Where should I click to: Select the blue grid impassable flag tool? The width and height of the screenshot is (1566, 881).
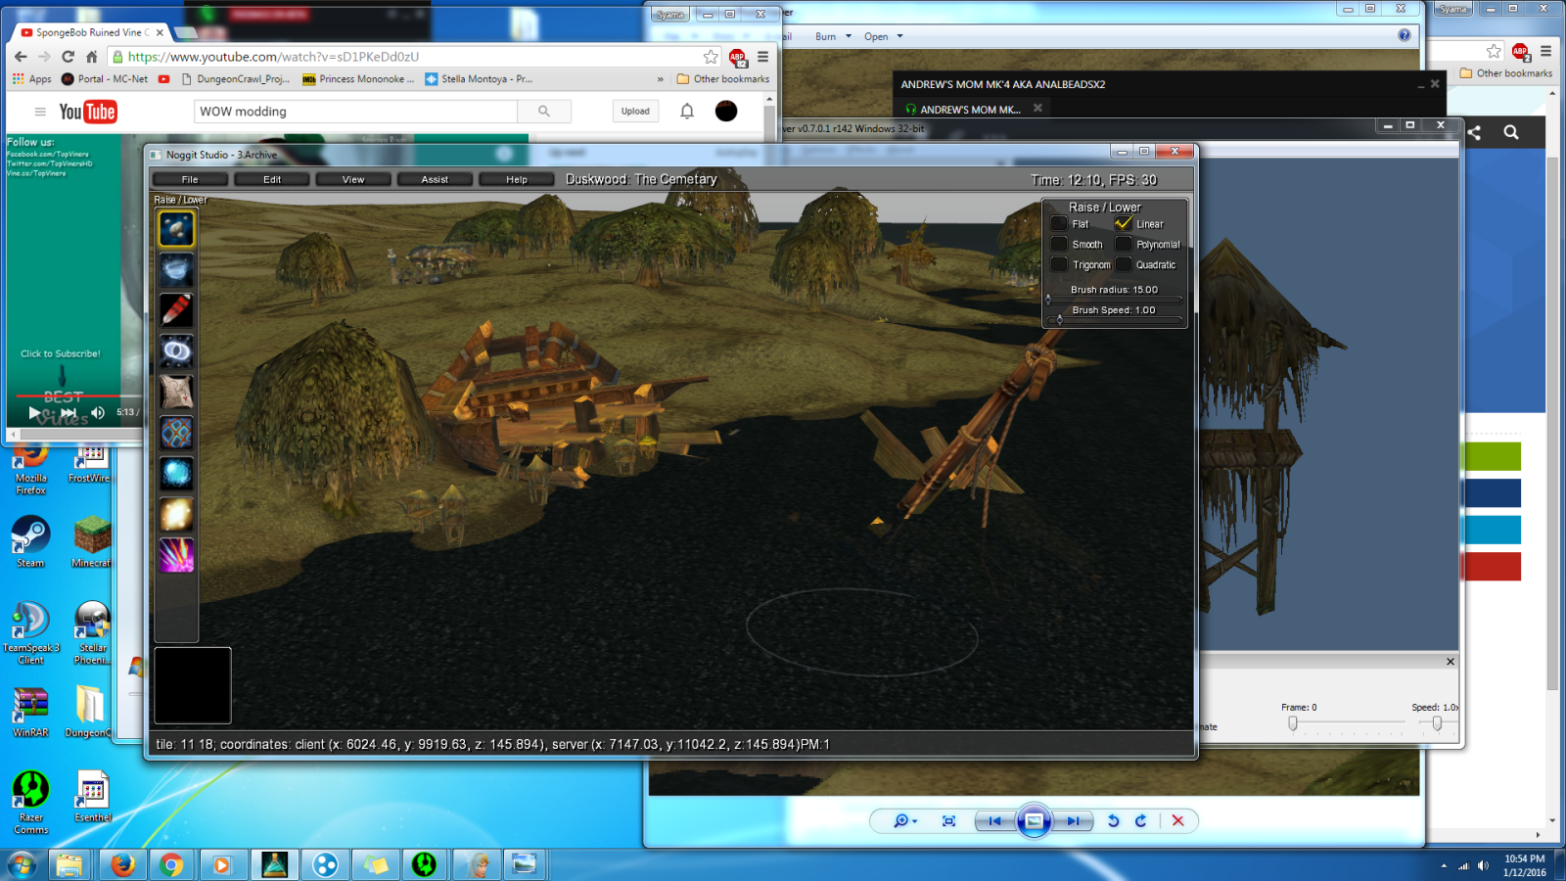176,433
